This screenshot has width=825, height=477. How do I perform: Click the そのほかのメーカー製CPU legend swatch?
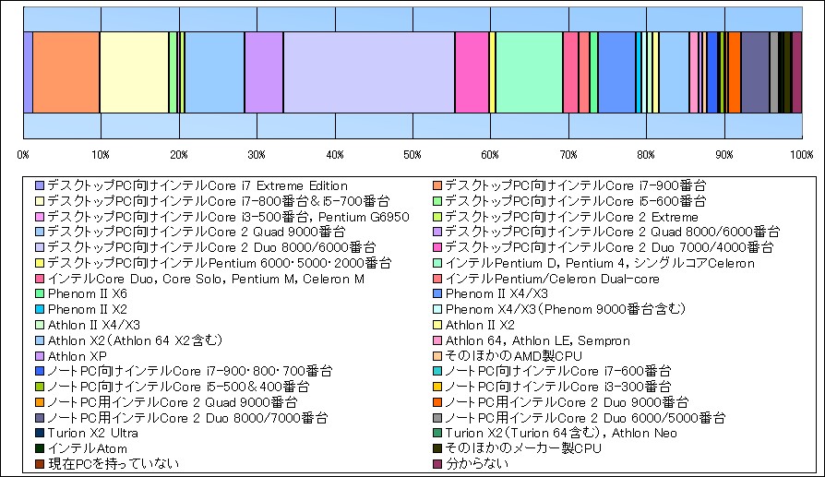437,448
